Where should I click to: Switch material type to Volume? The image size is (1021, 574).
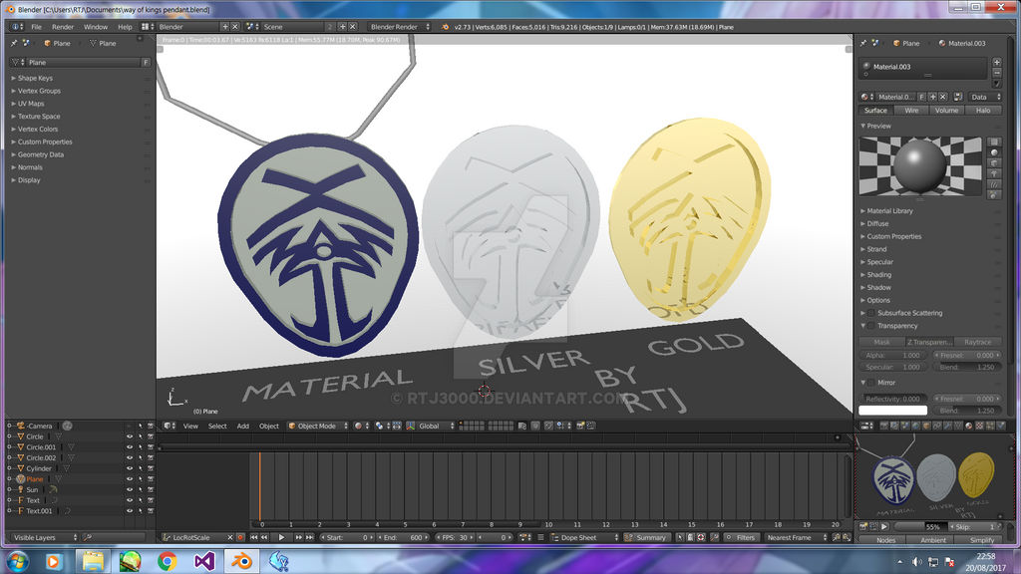pyautogui.click(x=947, y=111)
